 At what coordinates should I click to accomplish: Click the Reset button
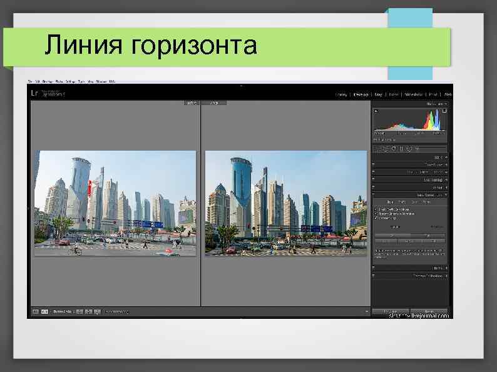coord(429,311)
